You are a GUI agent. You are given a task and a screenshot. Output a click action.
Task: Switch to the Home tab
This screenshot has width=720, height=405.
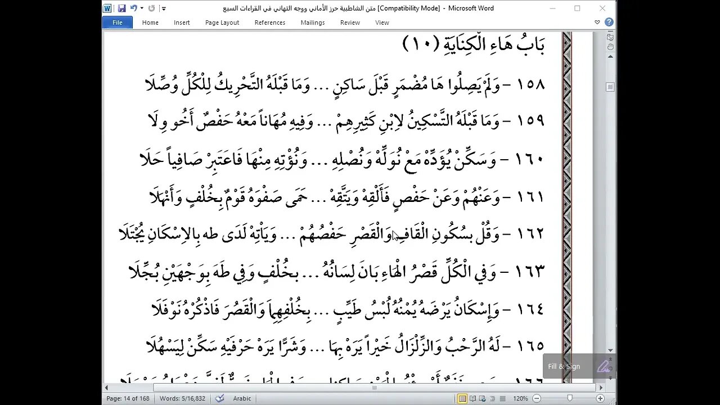[x=150, y=22]
